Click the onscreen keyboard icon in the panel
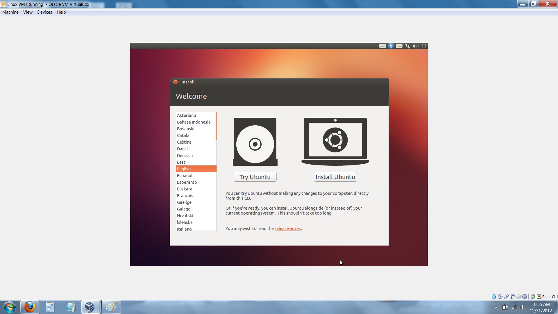The height and width of the screenshot is (314, 558). (382, 46)
